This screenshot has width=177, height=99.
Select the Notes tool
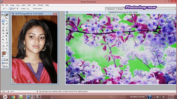coord(3,46)
